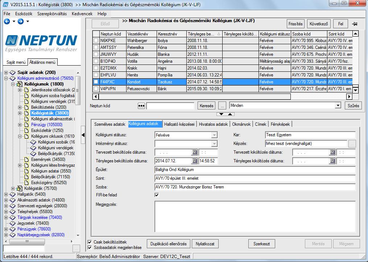Click the blue back navigation arrow
Screen dimensions: 368x262
tap(7, 22)
